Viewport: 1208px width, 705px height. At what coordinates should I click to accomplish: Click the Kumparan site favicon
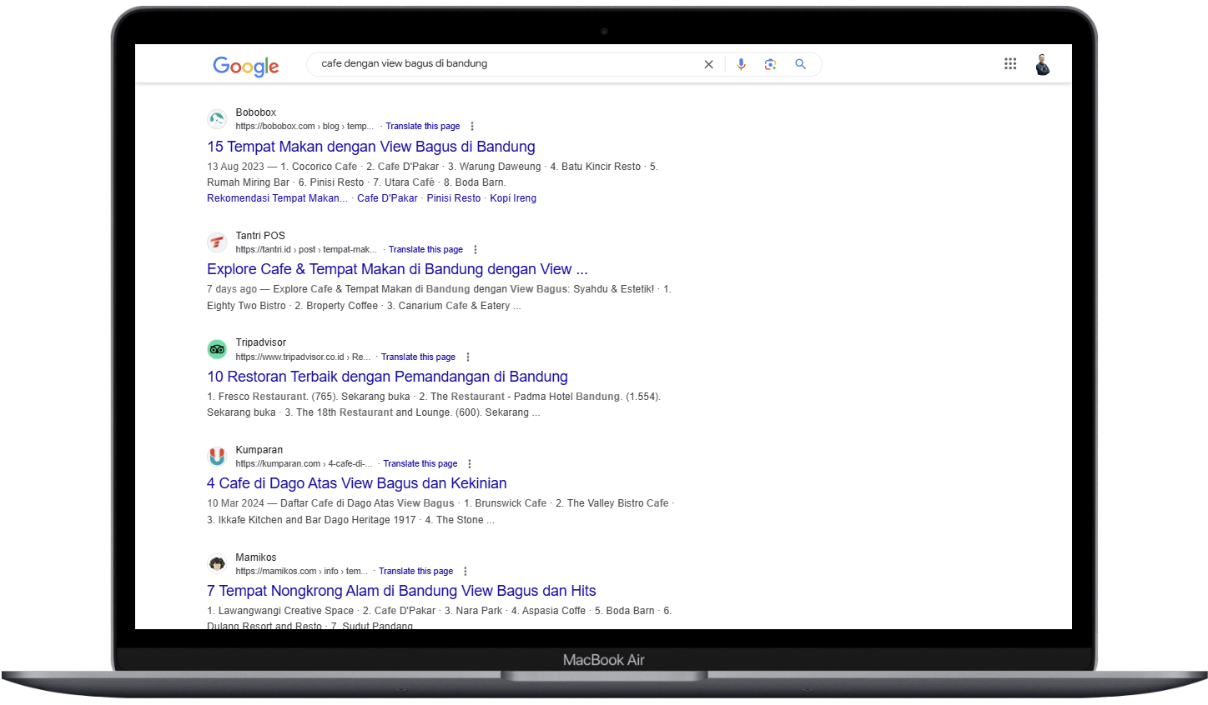(217, 457)
